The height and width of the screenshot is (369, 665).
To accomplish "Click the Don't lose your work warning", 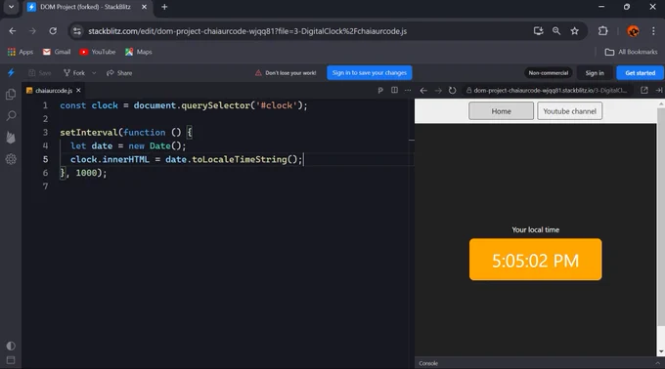I will click(286, 73).
